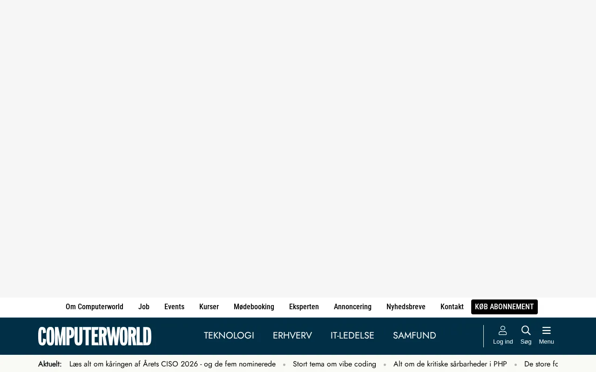This screenshot has width=596, height=372.
Task: Open the vibe coding theme link
Action: 334,364
